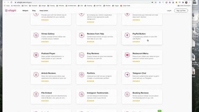Open the Restaurant Menu title
Image resolution: width=199 pixels, height=112 pixels.
(140, 54)
